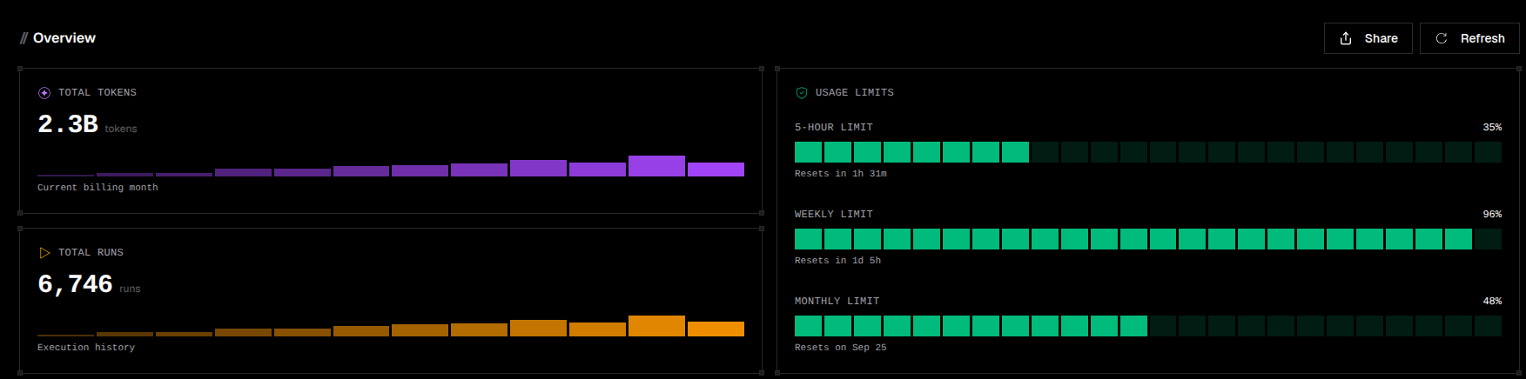Click the green Usage Limits shield icon
Viewport: 1526px width, 379px height.
pos(802,93)
